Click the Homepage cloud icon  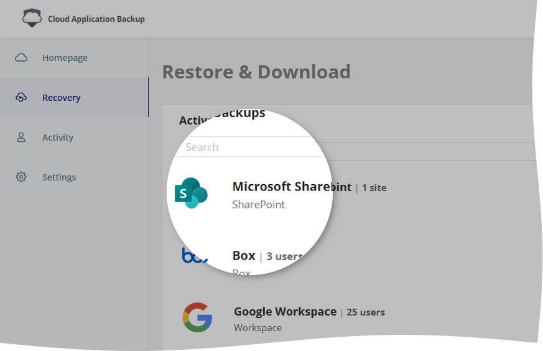tap(21, 57)
